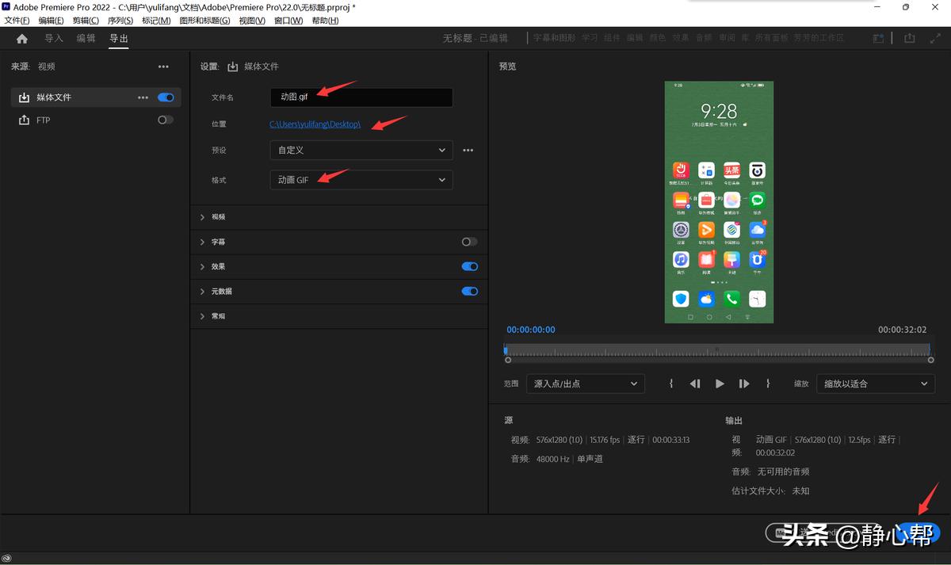Click the phone screen preview thumbnail
The image size is (951, 565).
pyautogui.click(x=719, y=202)
